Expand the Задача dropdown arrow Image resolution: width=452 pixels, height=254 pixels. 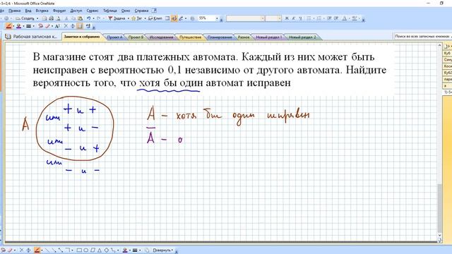[x=129, y=18]
